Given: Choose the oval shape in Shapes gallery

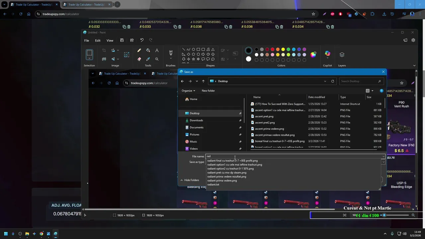Looking at the screenshot, I should tap(193, 49).
